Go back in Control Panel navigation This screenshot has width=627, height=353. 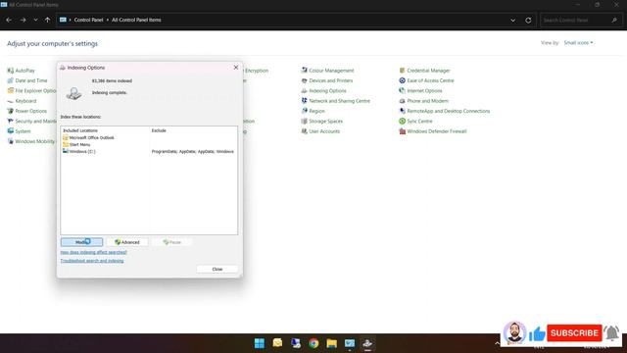click(x=9, y=20)
